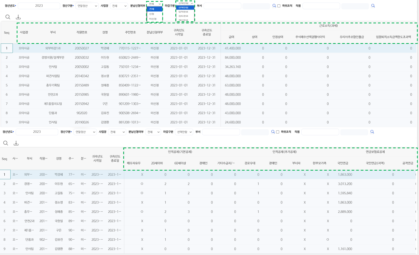419x255 pixels.
Task: Collapse the upper 마감구분 dropdown box
Action: [185, 3]
